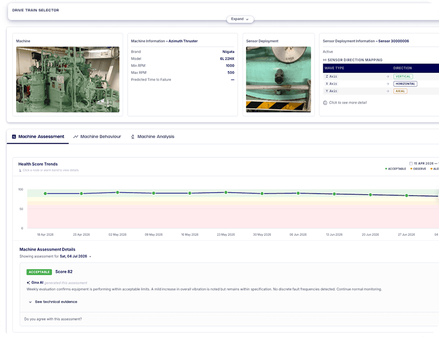Select the 23 May 2026 health score node
The height and width of the screenshot is (337, 439).
point(226,193)
